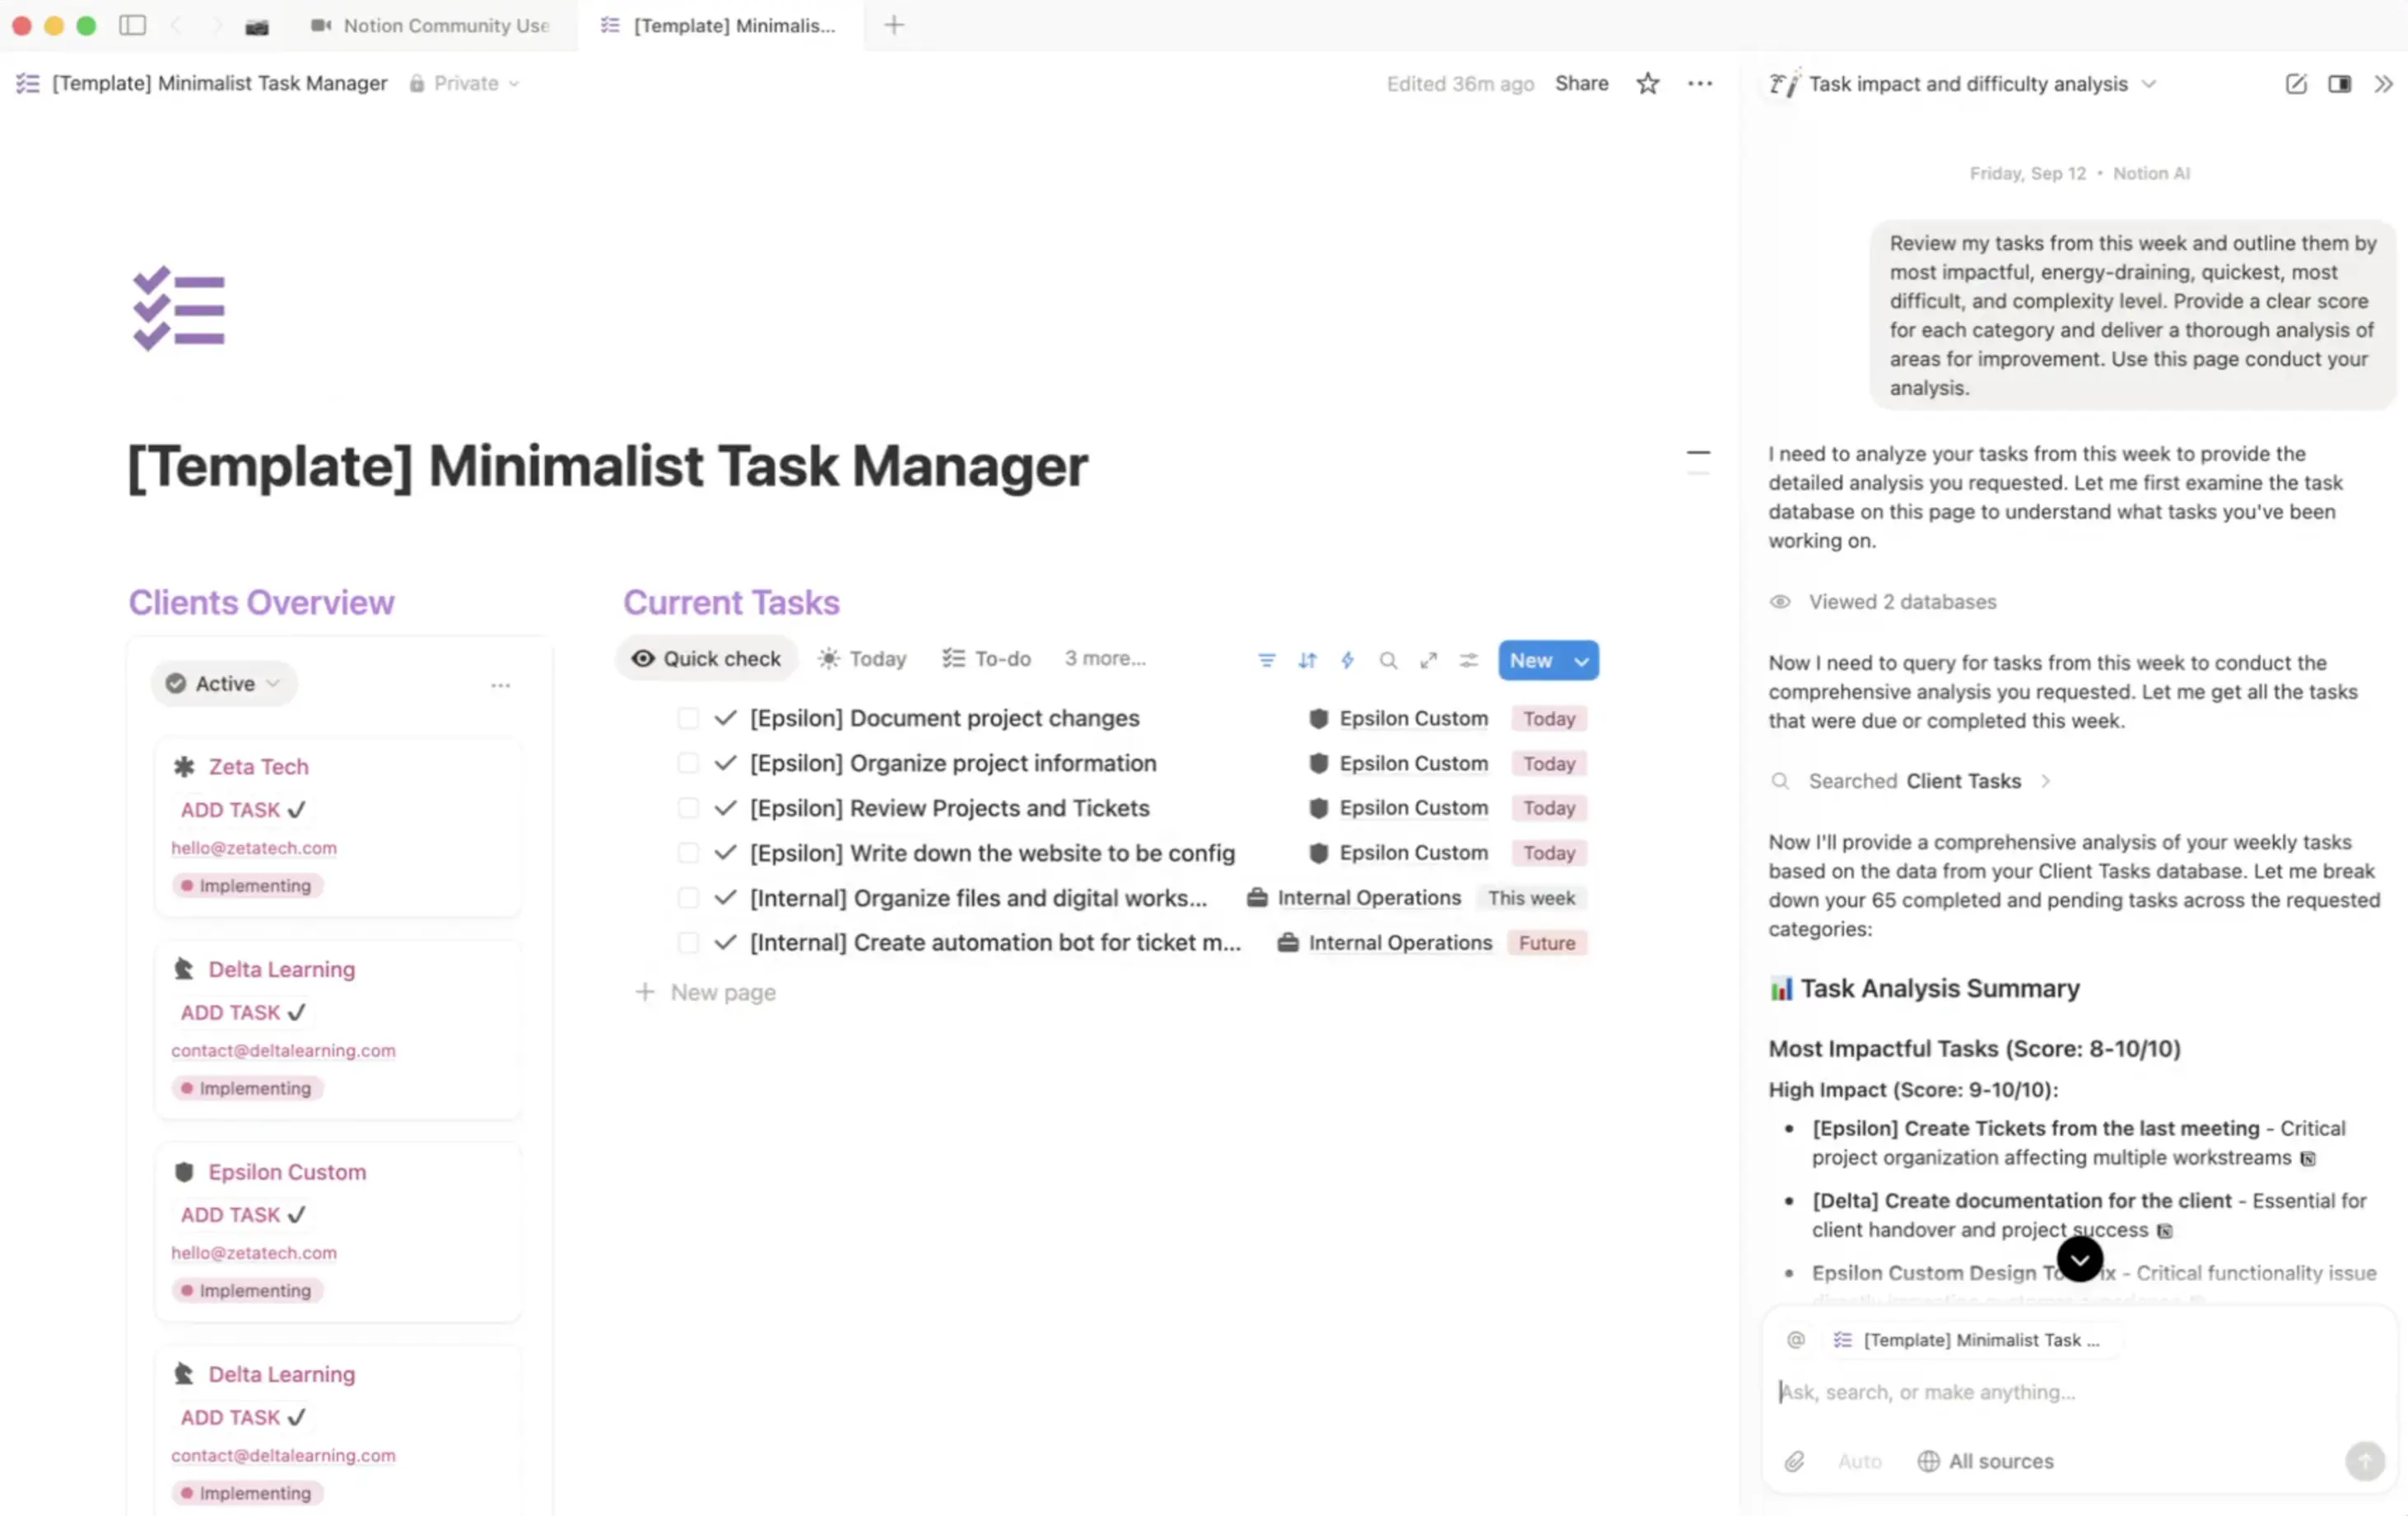Screen dimensions: 2408x1516
Task: Tick the Create automation bot task checkbox
Action: coord(688,942)
